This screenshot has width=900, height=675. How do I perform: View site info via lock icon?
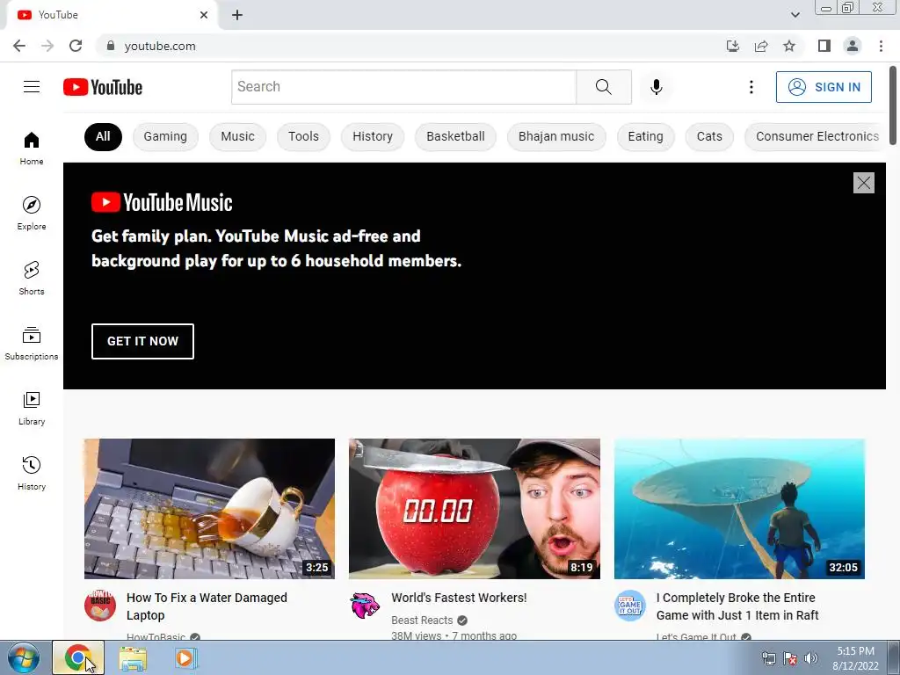(x=111, y=46)
